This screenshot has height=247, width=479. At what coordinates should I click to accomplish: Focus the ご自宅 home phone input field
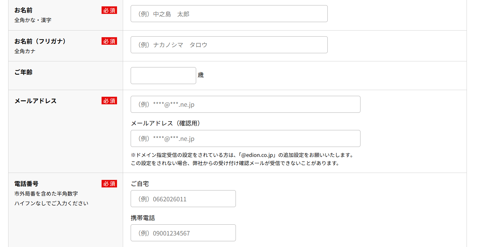pos(183,199)
